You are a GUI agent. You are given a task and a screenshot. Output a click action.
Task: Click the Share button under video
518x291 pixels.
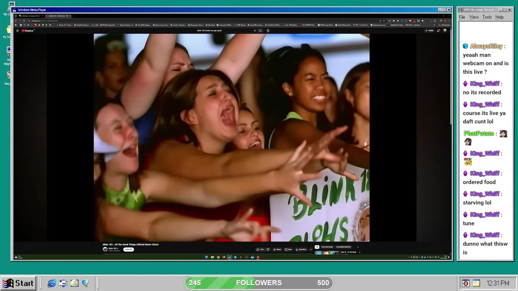tap(277, 249)
